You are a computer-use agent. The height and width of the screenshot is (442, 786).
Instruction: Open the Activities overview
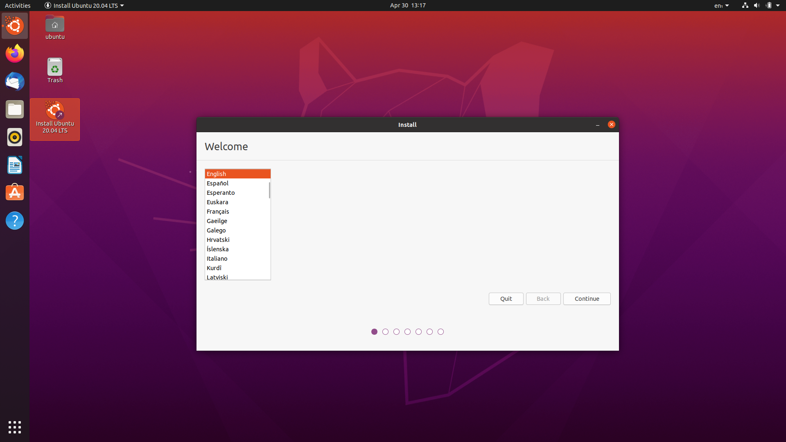pos(18,5)
